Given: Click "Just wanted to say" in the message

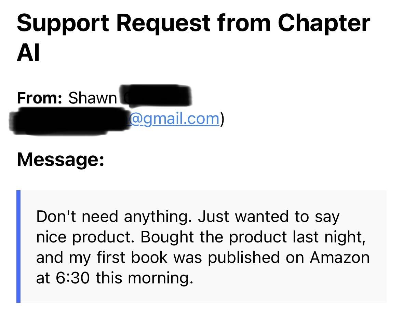Looking at the screenshot, I should [x=269, y=217].
